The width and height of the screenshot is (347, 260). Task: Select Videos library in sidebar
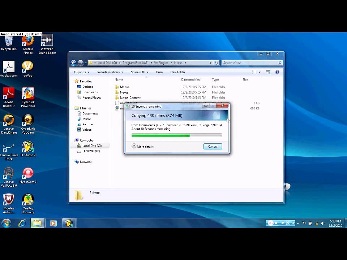(84, 130)
